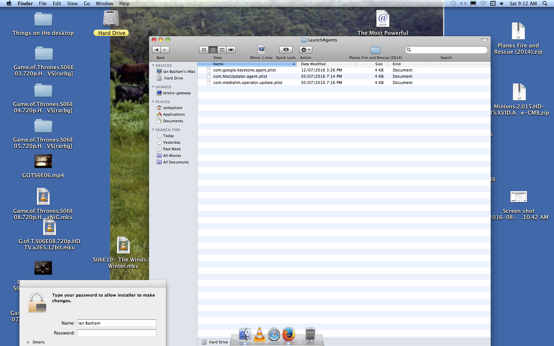
Task: Select Hard Drive in the sidebar
Action: point(170,78)
